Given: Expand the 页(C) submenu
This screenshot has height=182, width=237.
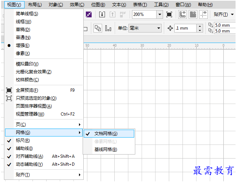Looking at the screenshot, I should coord(44,125).
